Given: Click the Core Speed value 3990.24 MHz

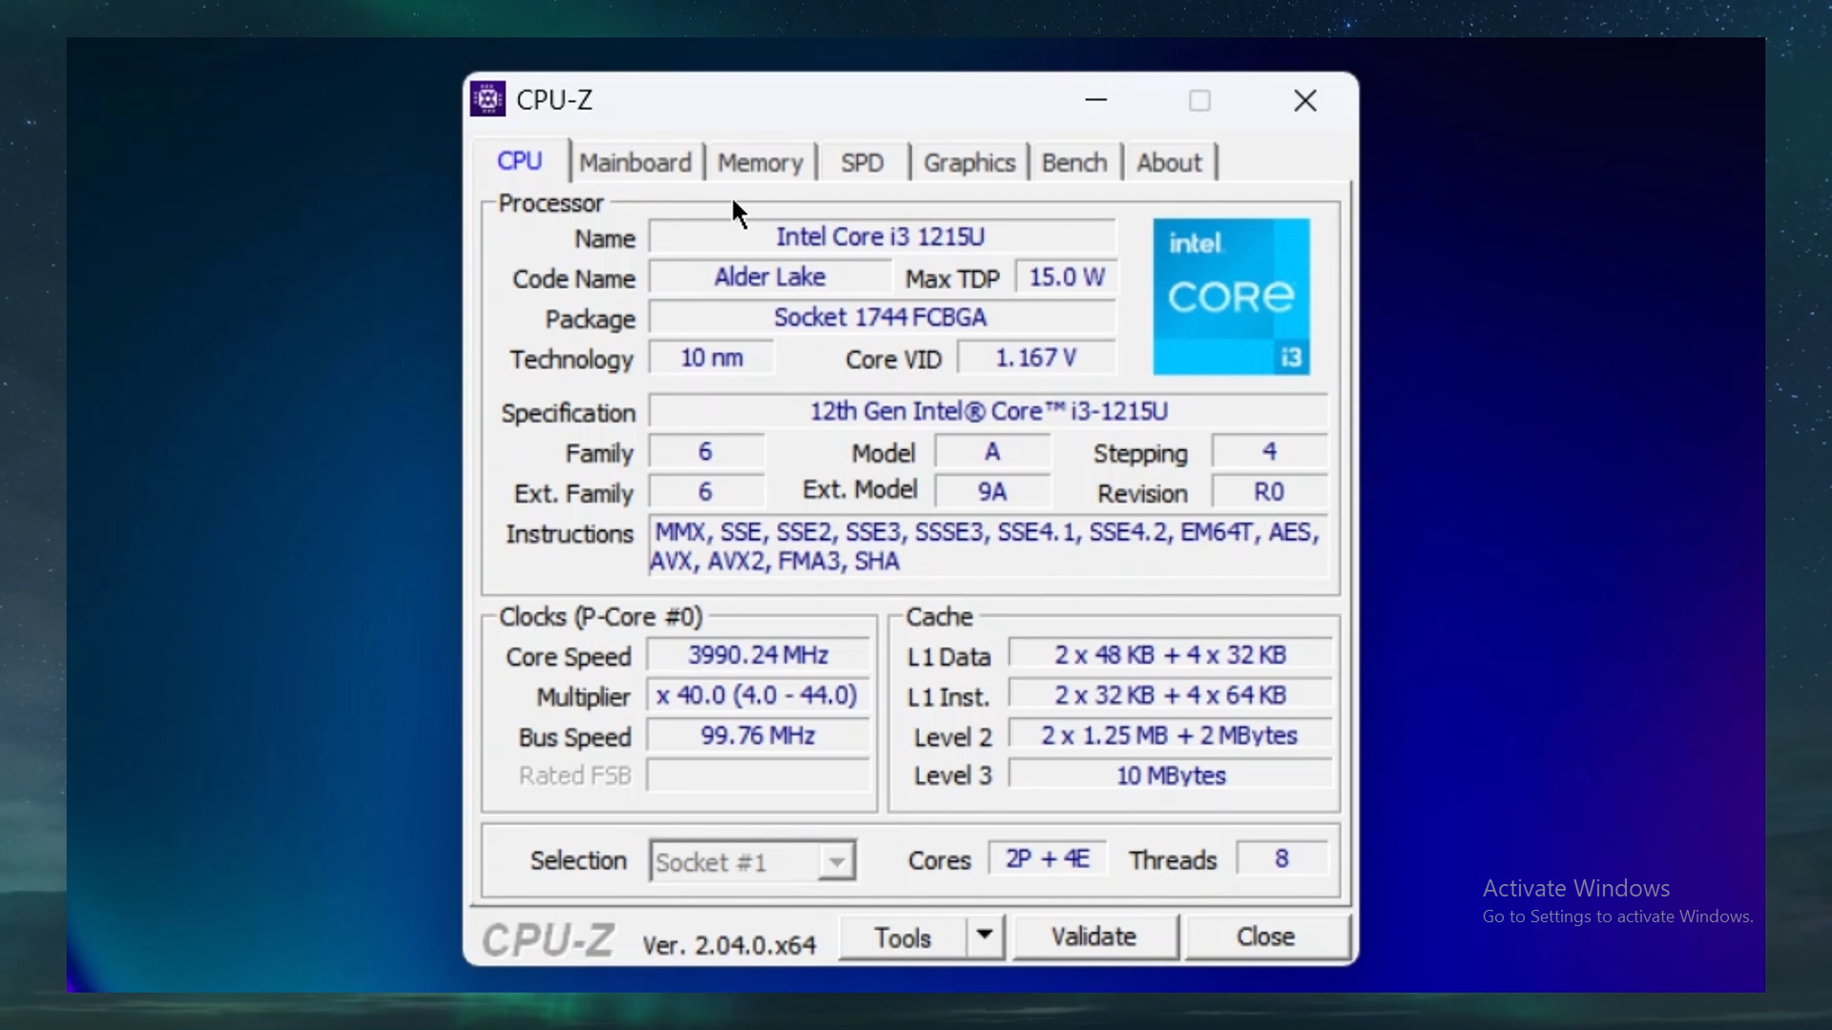Looking at the screenshot, I should 759,655.
